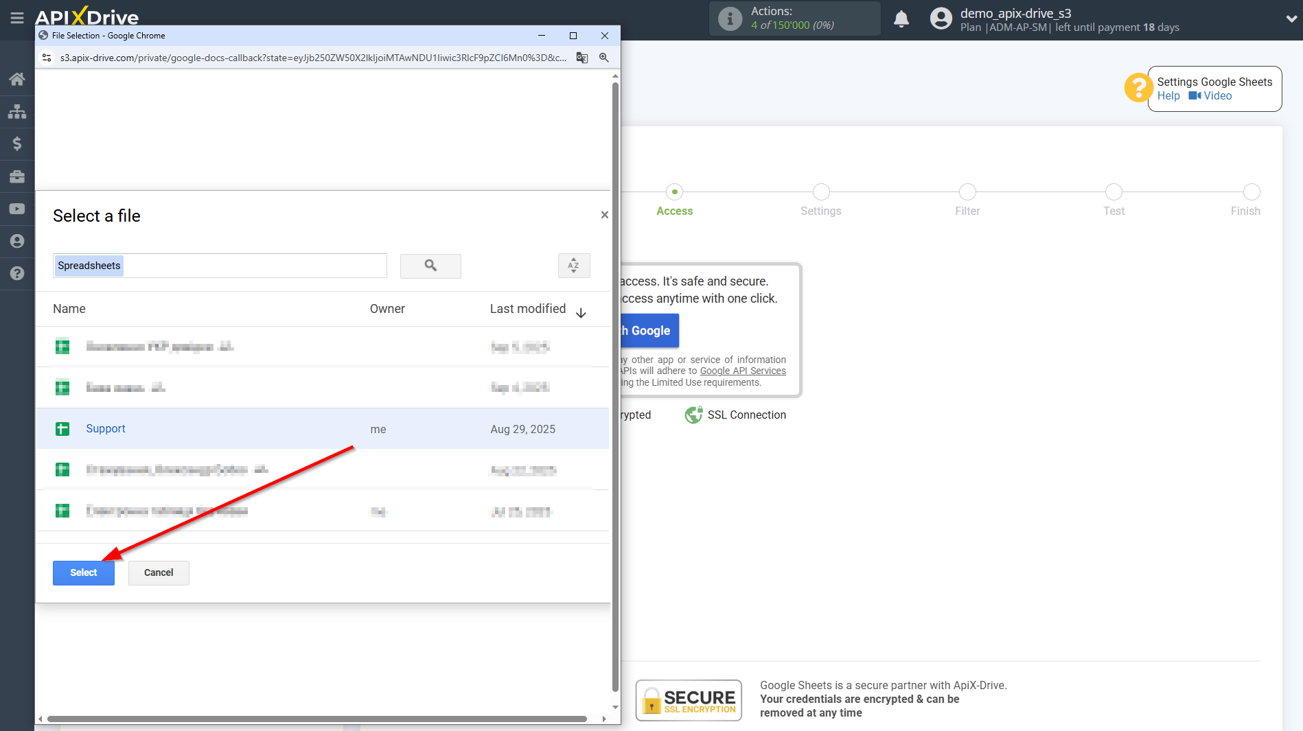Click the ApiX-Drive logo
The image size is (1303, 731).
click(87, 15)
